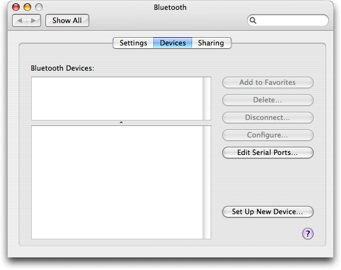Click the Delete button

(268, 100)
